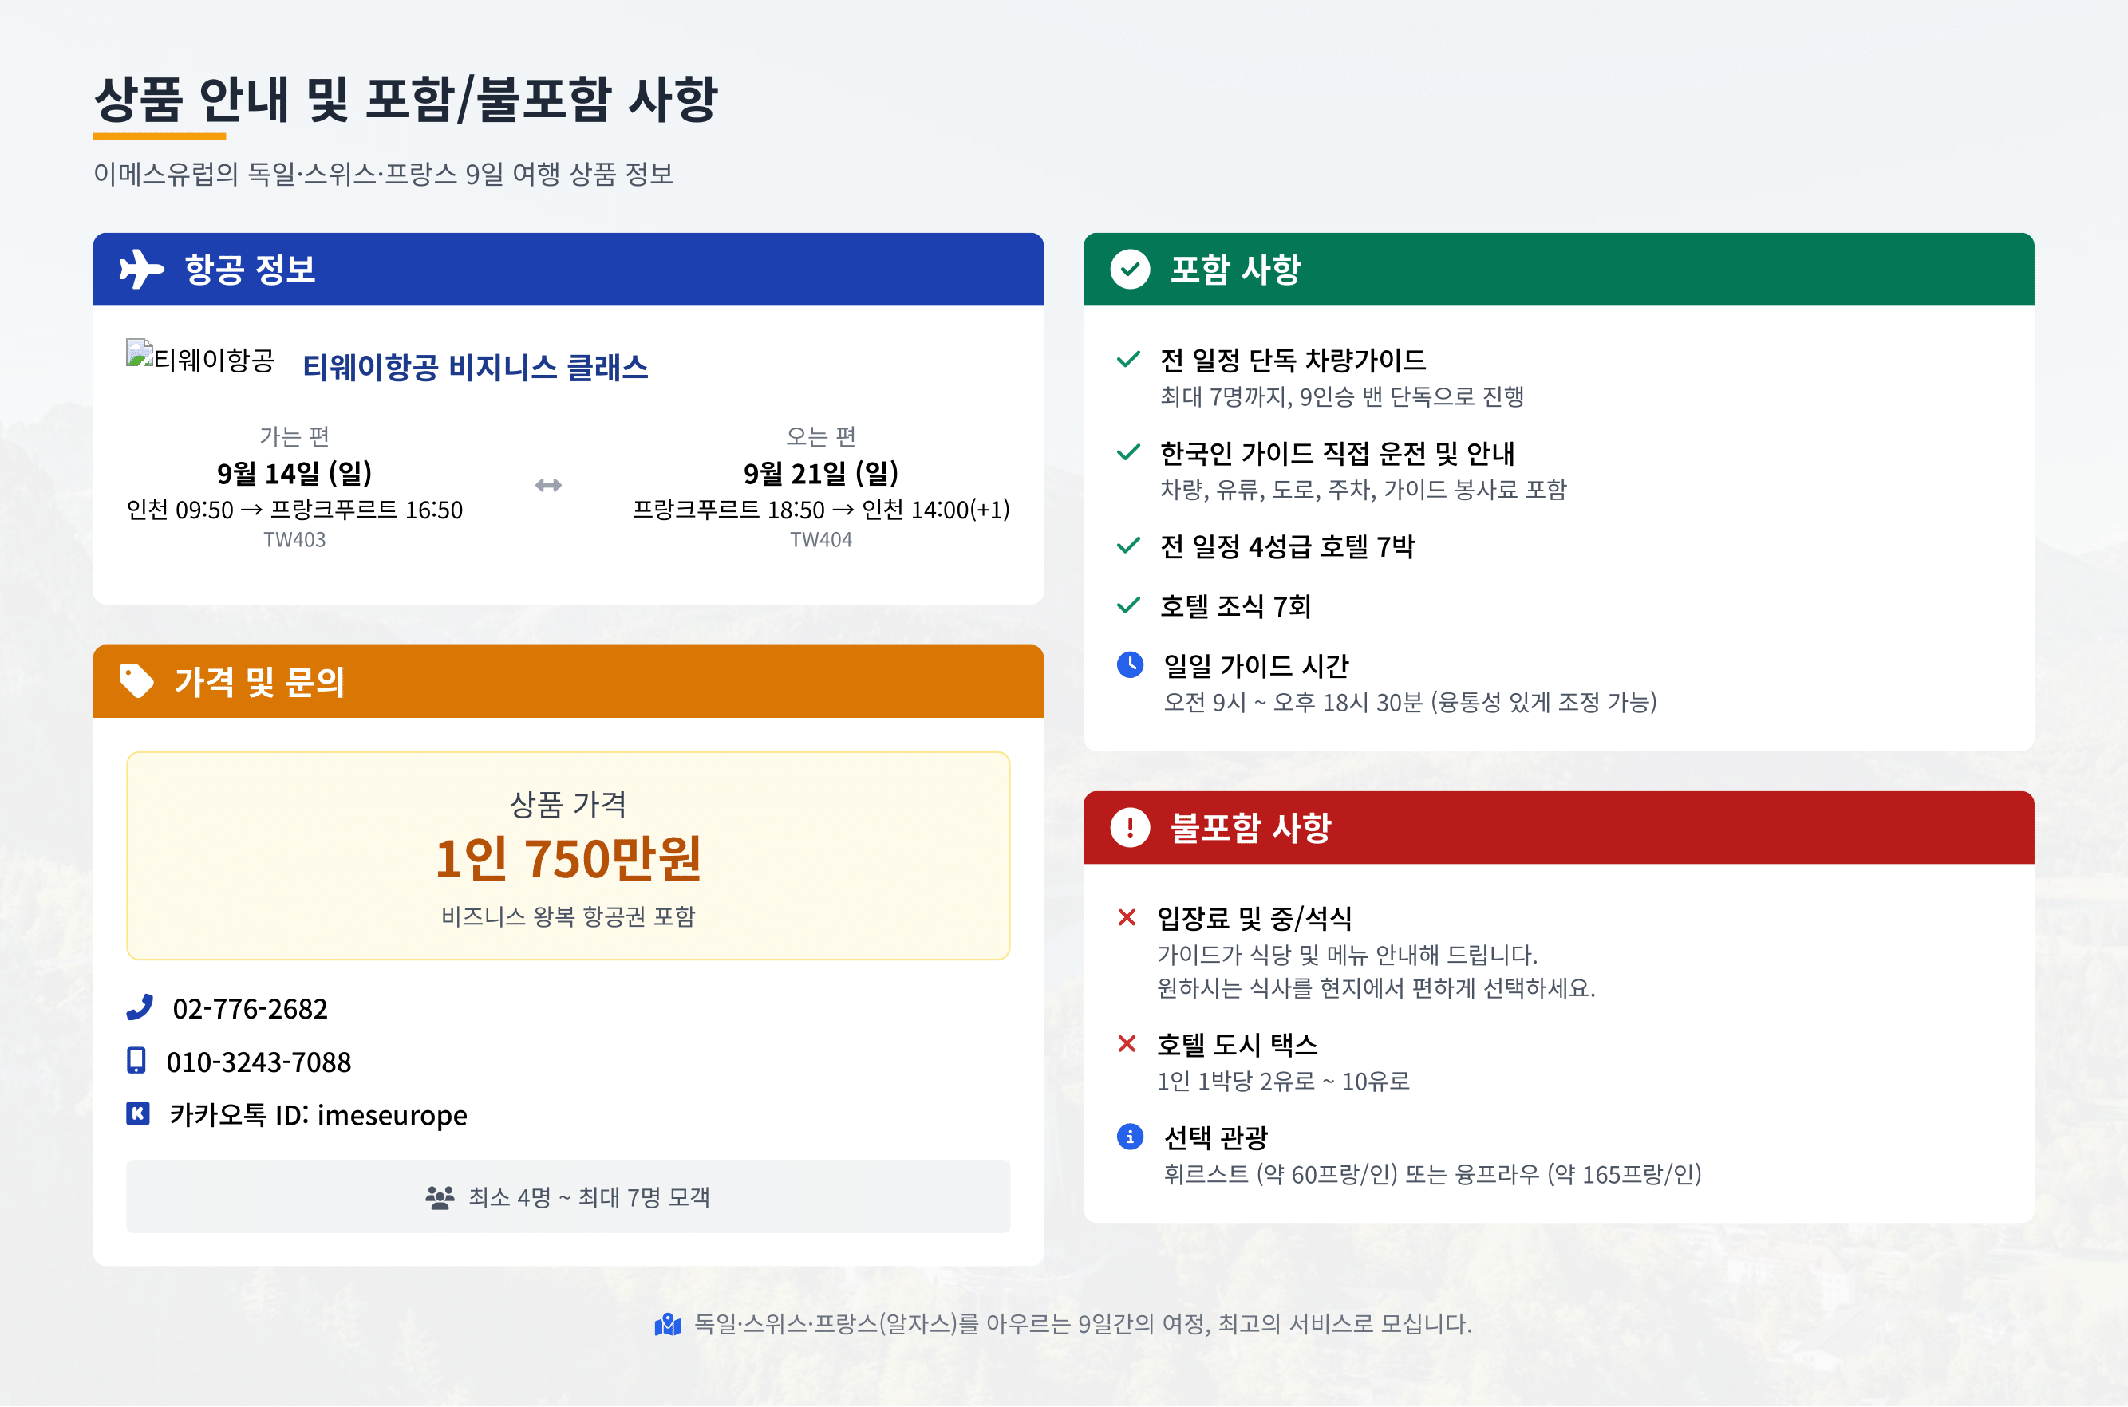Click the checkmark beside 전 일정 단독 차량가이드
The width and height of the screenshot is (2128, 1407).
pyautogui.click(x=1127, y=359)
